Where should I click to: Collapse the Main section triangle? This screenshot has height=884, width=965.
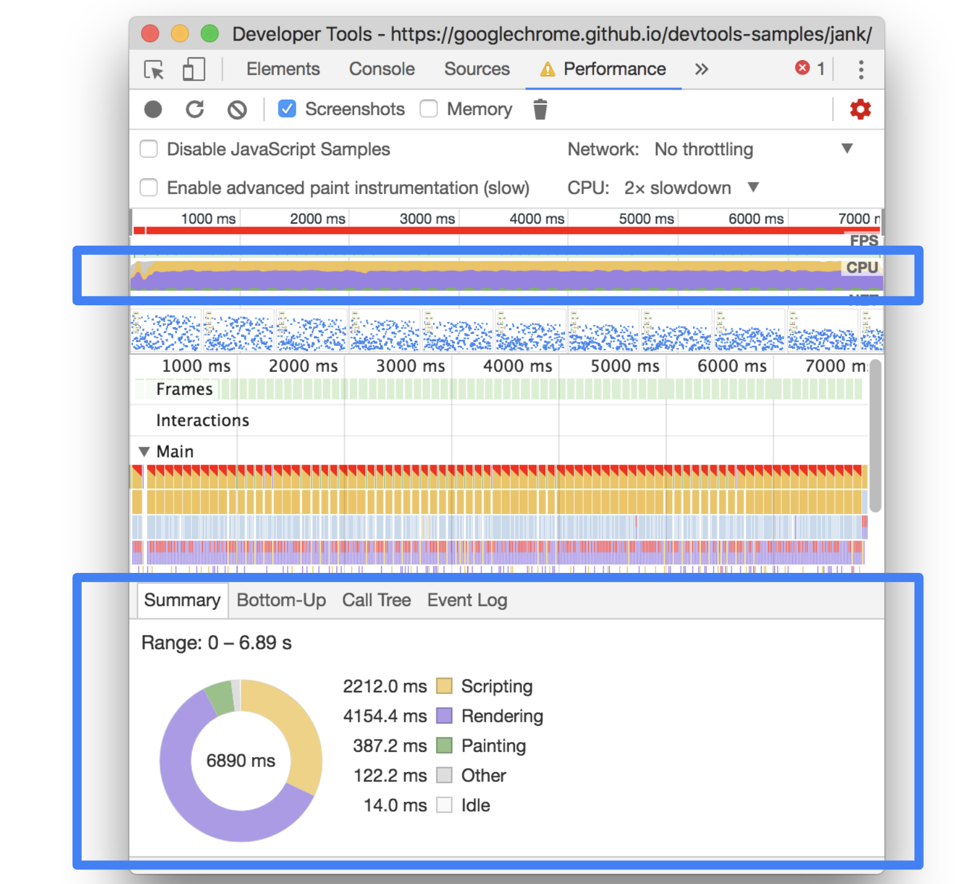[144, 452]
